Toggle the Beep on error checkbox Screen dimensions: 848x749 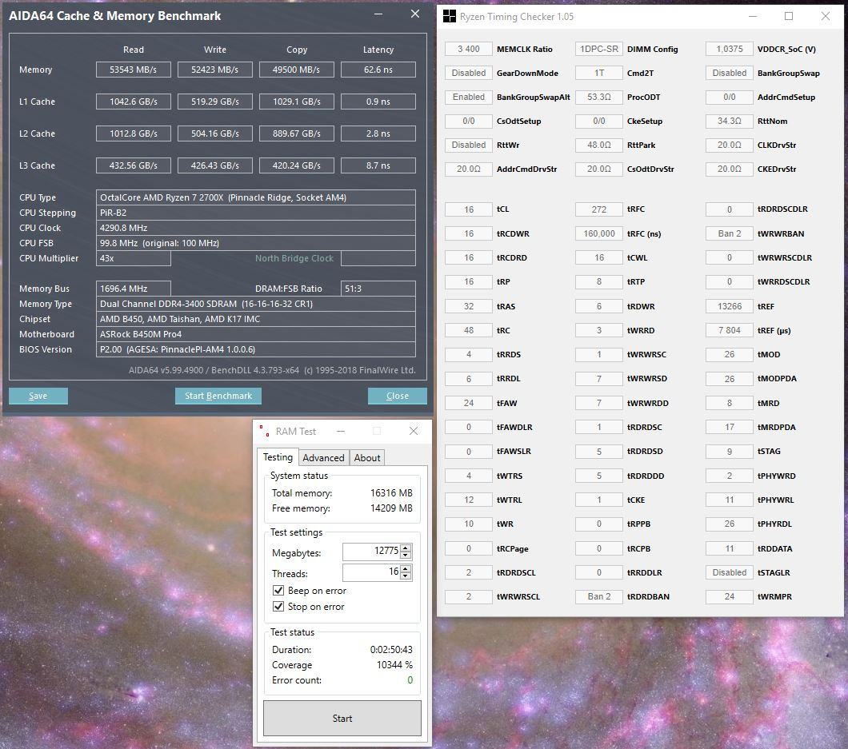[x=278, y=590]
